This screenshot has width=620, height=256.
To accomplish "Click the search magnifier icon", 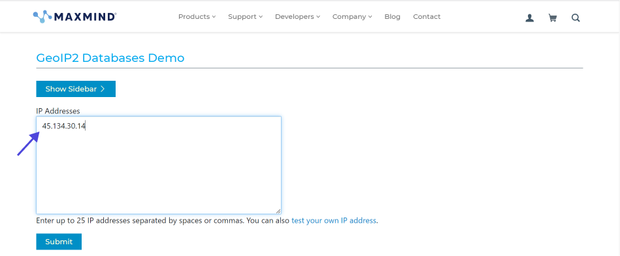I will (x=576, y=18).
